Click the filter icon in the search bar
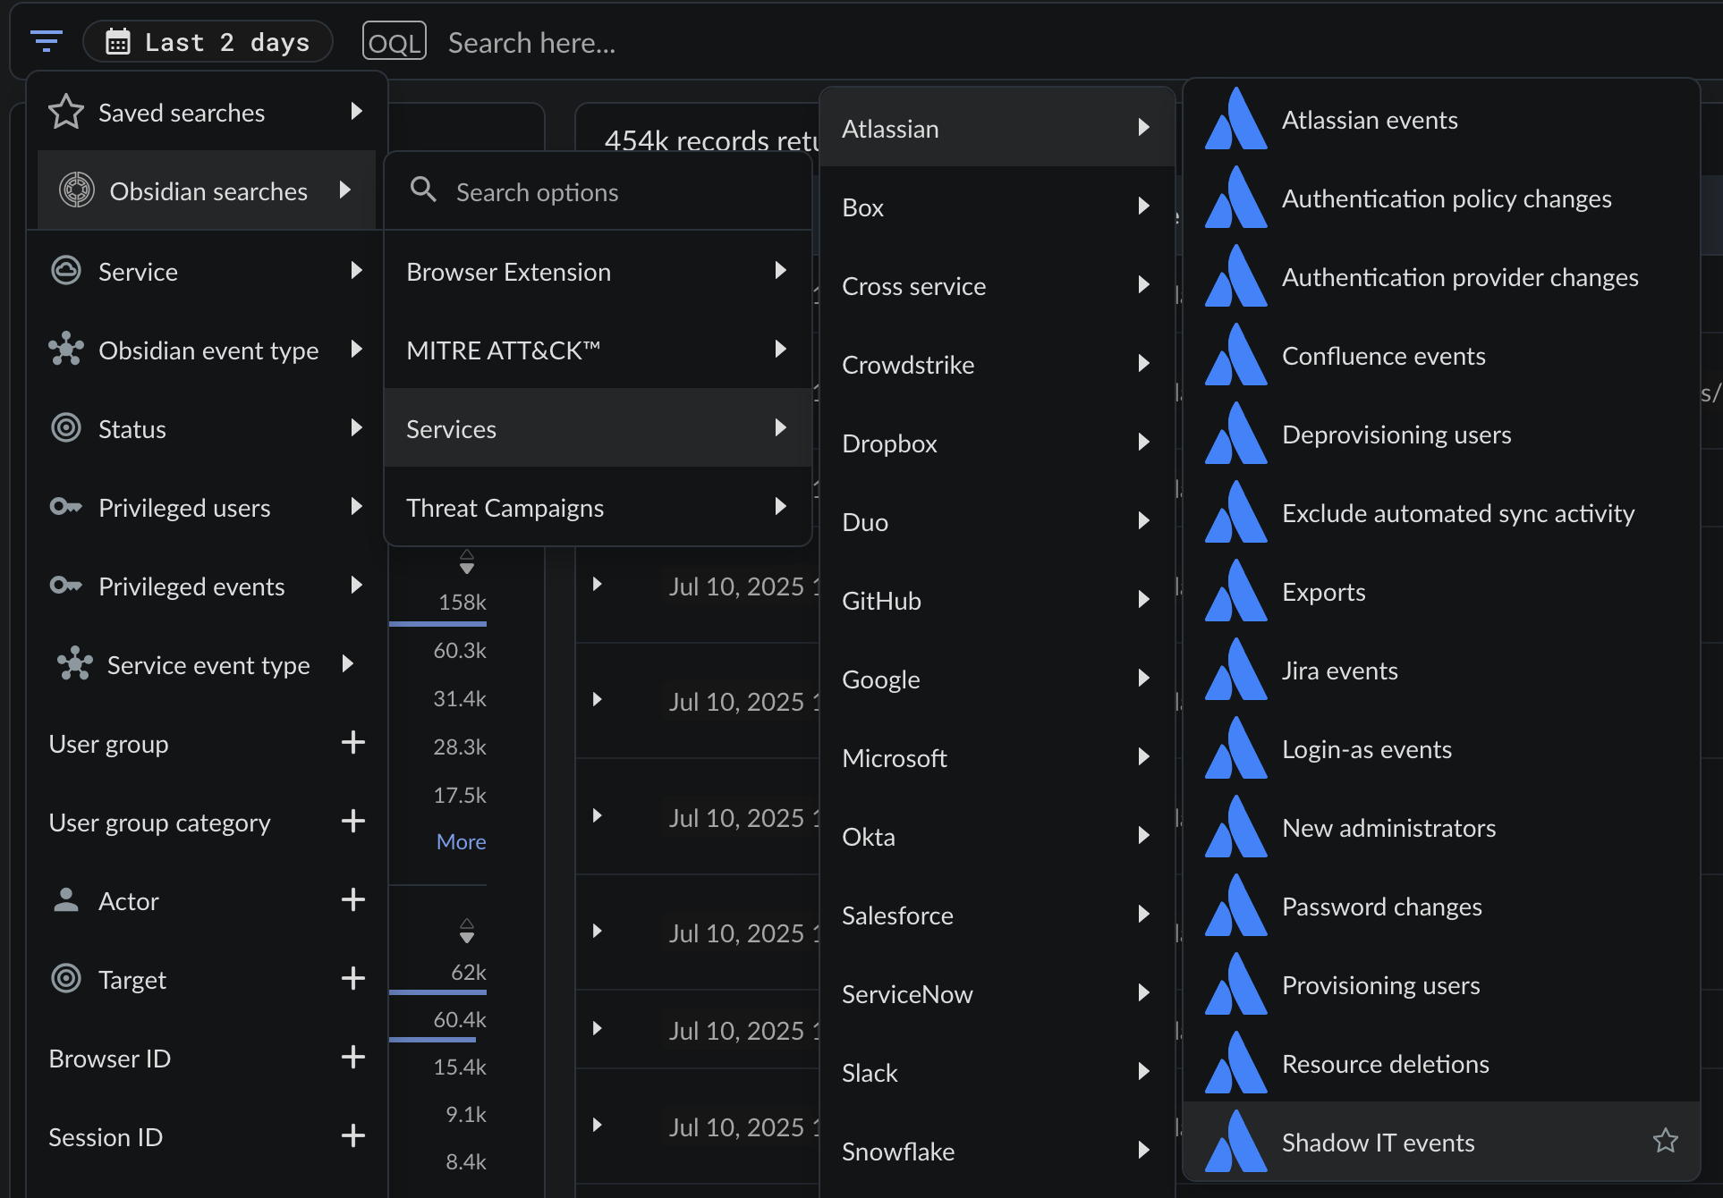1723x1198 pixels. (46, 41)
